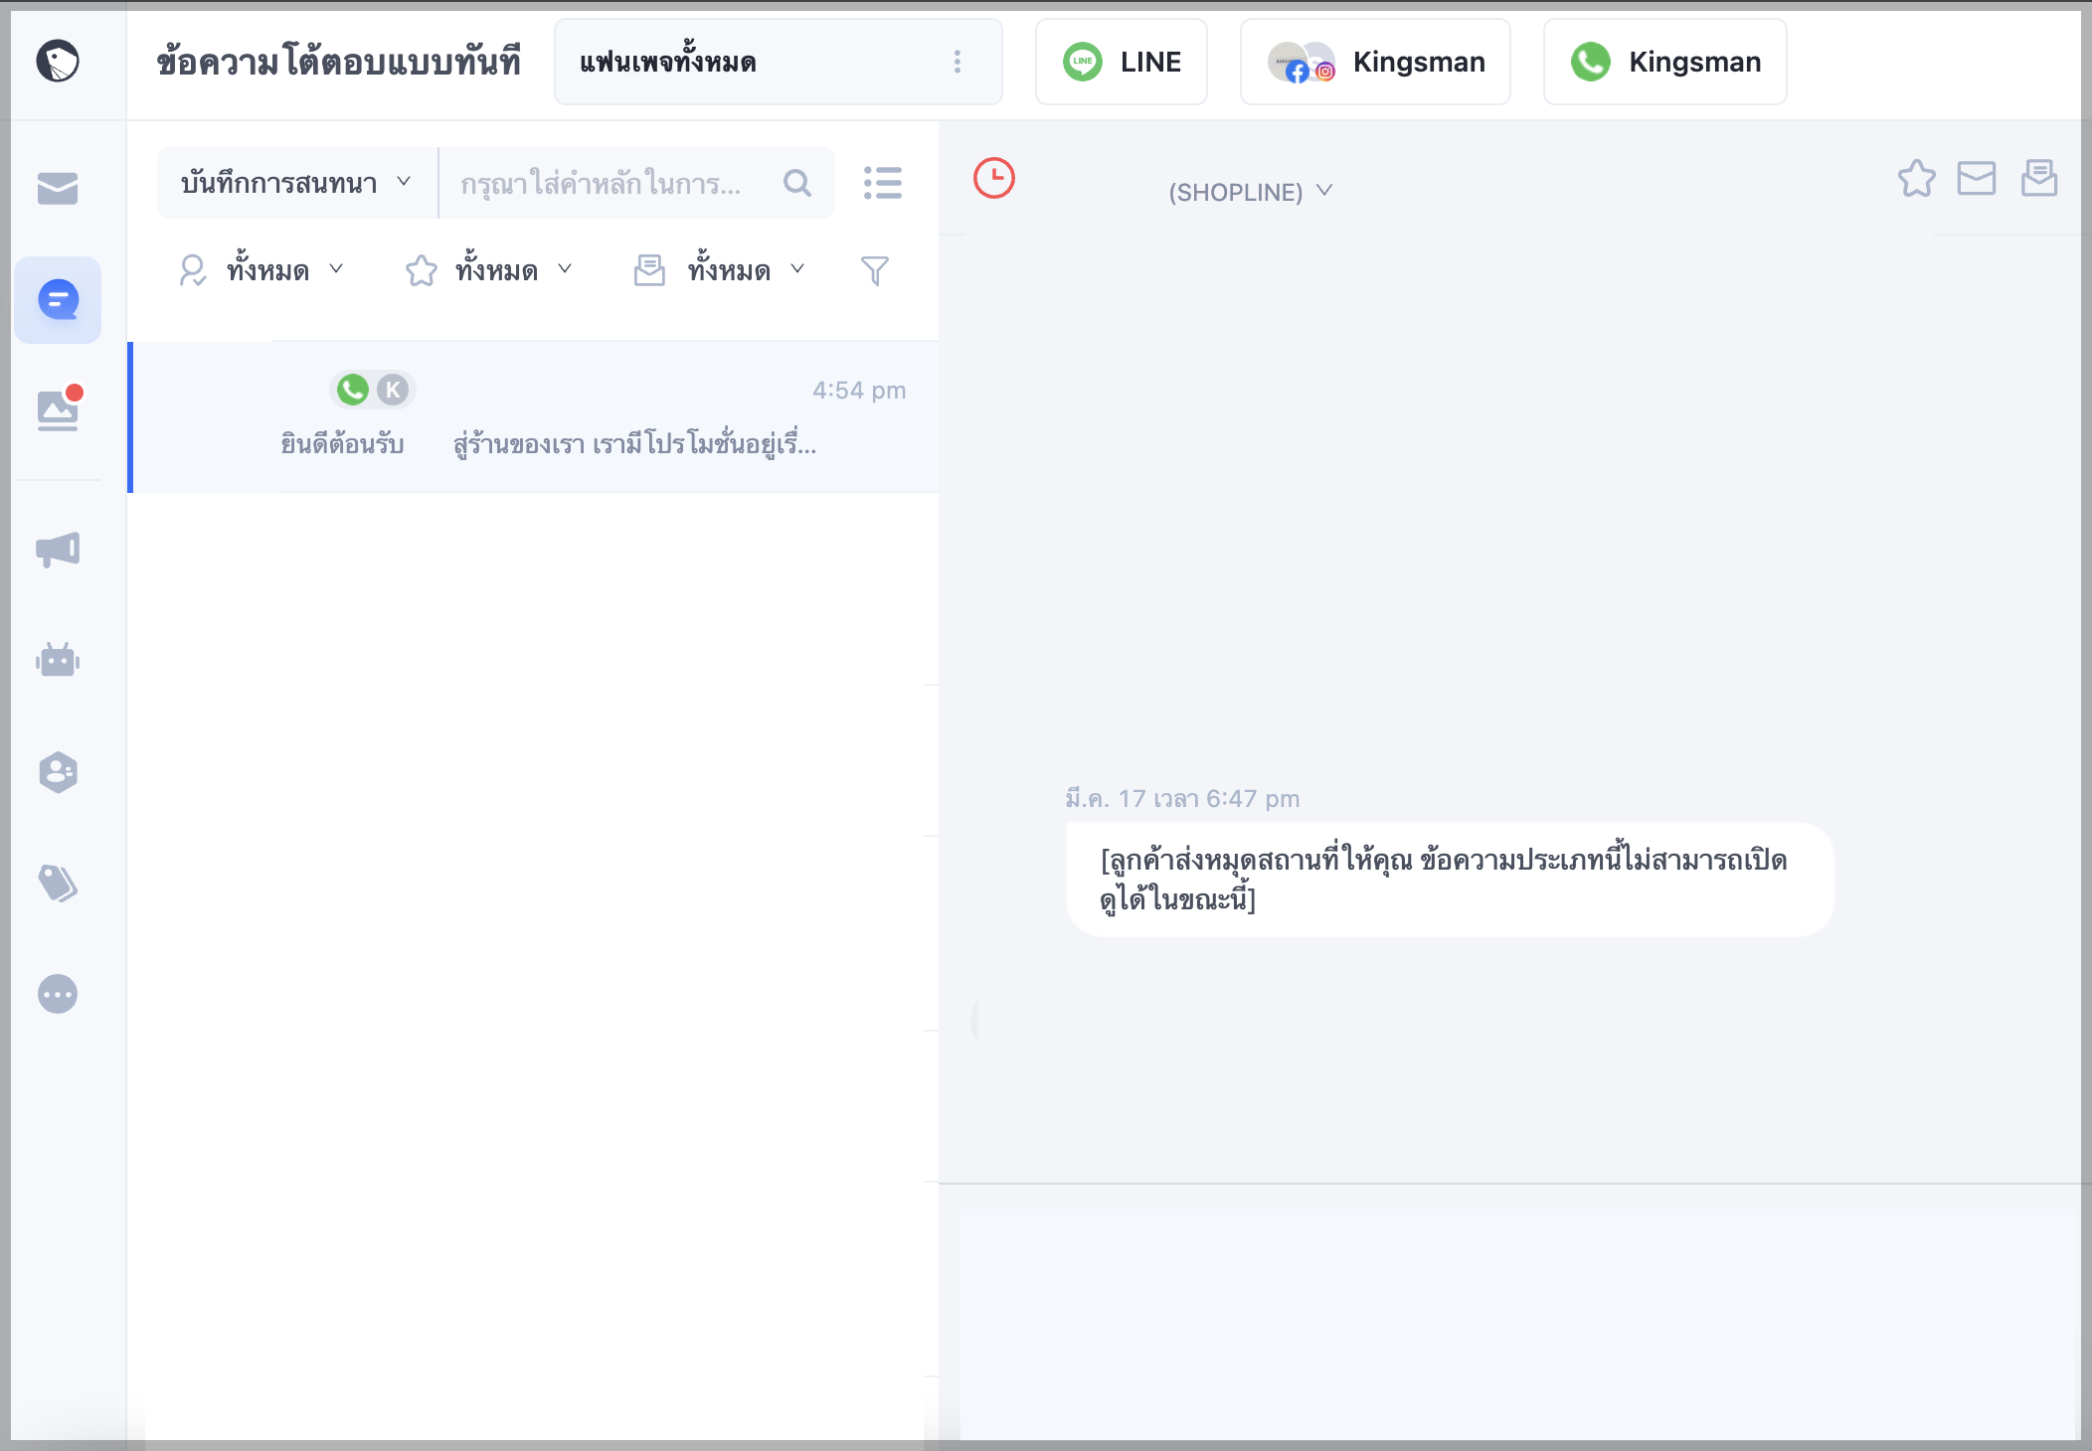Image resolution: width=2092 pixels, height=1451 pixels.
Task: Mark conversation unread envelope icon
Action: click(x=1977, y=179)
